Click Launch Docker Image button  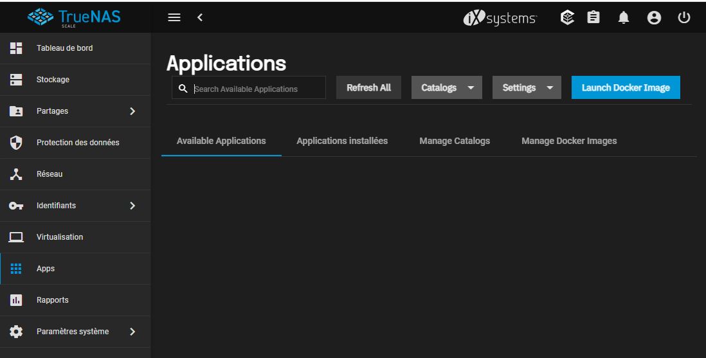(x=626, y=87)
